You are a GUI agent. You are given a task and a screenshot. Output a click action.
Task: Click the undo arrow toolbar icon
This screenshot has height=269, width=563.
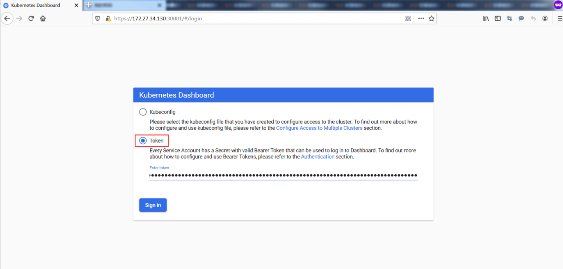(533, 18)
